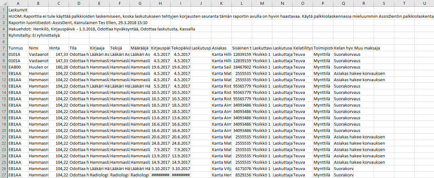Click 'Huulen or' cell in row 10
The height and width of the screenshot is (178, 434).
[38, 67]
